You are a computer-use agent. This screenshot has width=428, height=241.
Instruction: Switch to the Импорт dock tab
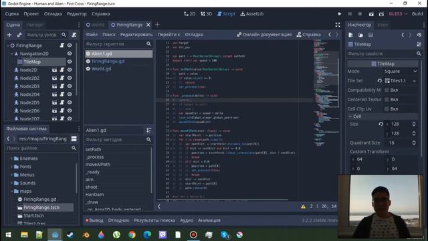(x=35, y=25)
